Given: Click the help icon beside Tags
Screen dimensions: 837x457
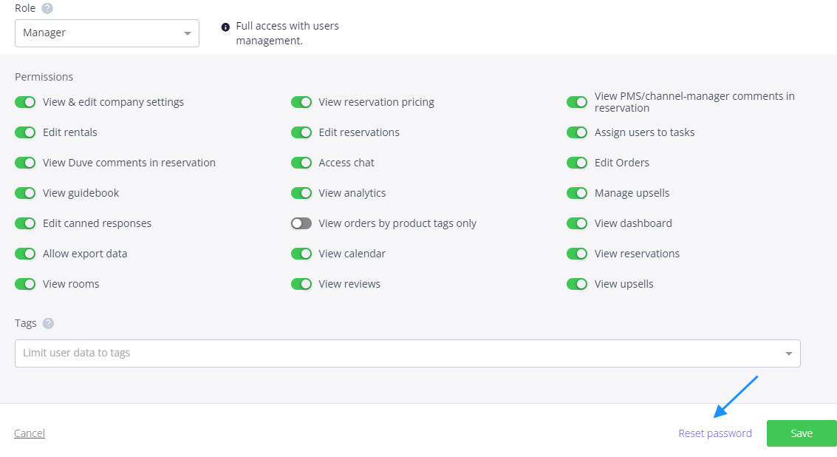Looking at the screenshot, I should click(x=48, y=323).
